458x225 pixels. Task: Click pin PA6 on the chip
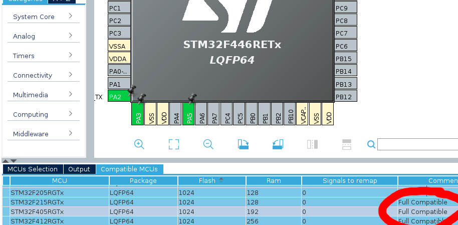click(201, 114)
